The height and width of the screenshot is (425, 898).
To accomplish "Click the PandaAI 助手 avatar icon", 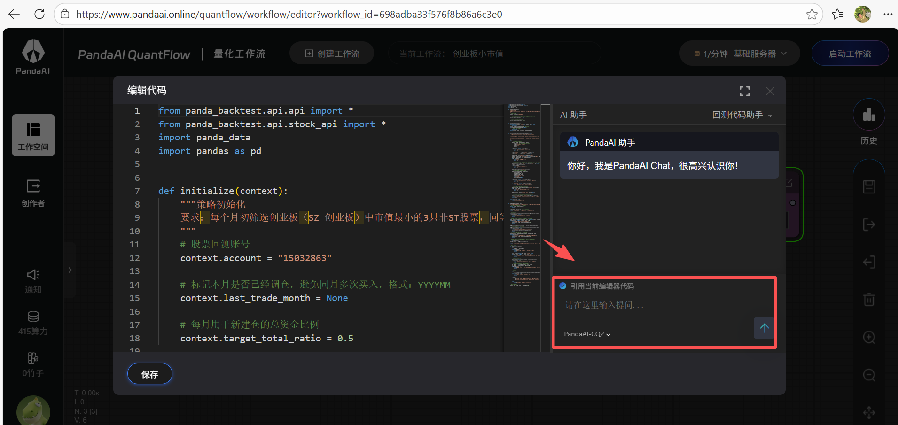I will 573,142.
